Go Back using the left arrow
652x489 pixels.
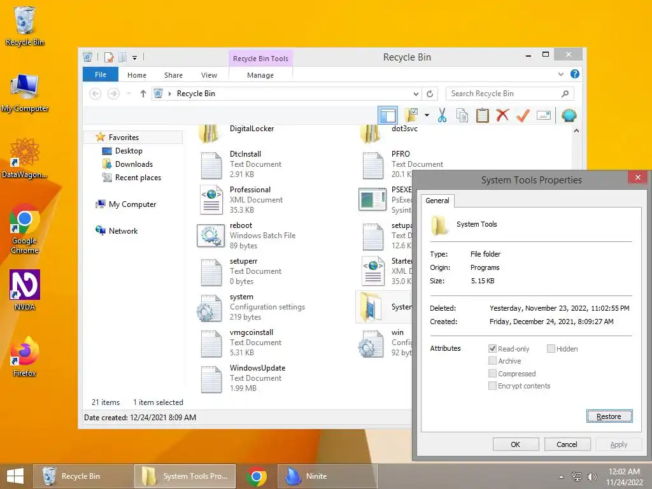point(96,94)
